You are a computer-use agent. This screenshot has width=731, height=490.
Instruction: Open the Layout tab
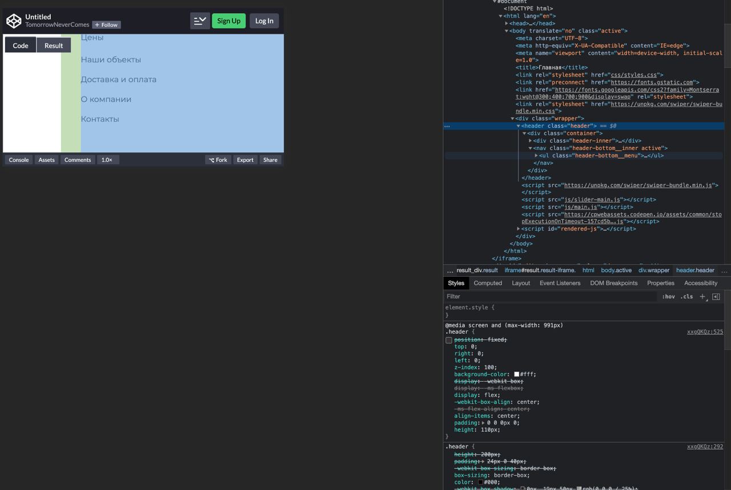(x=521, y=283)
